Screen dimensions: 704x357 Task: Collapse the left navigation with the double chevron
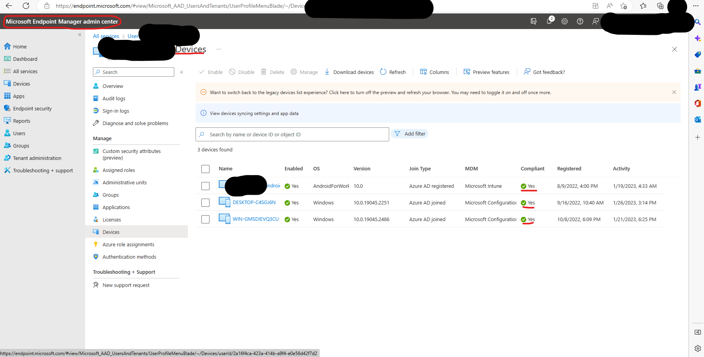click(x=80, y=34)
